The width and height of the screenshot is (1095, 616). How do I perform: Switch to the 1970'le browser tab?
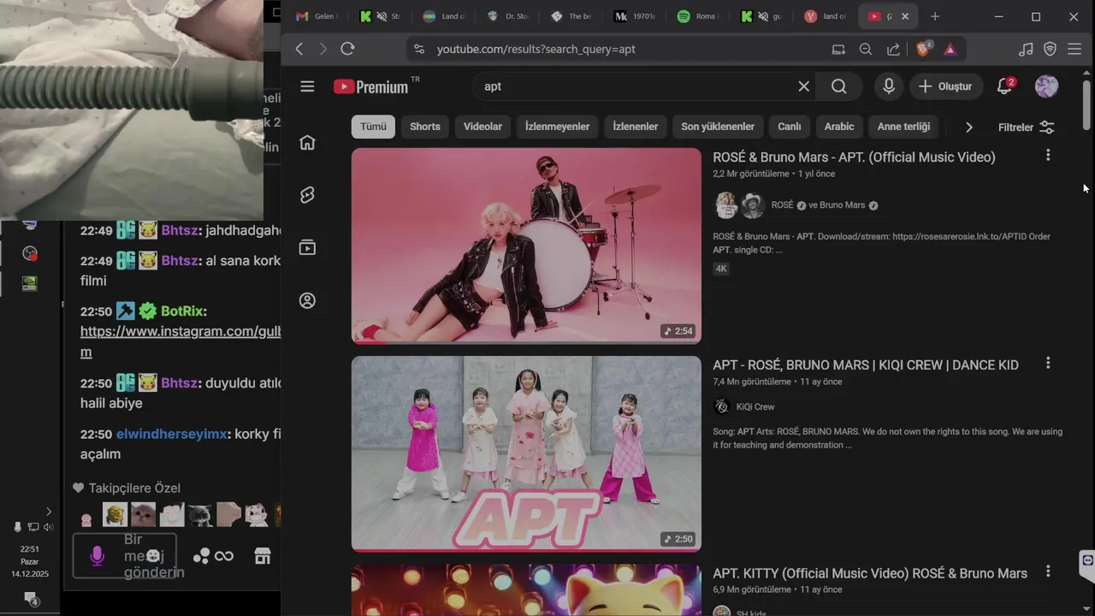[634, 16]
